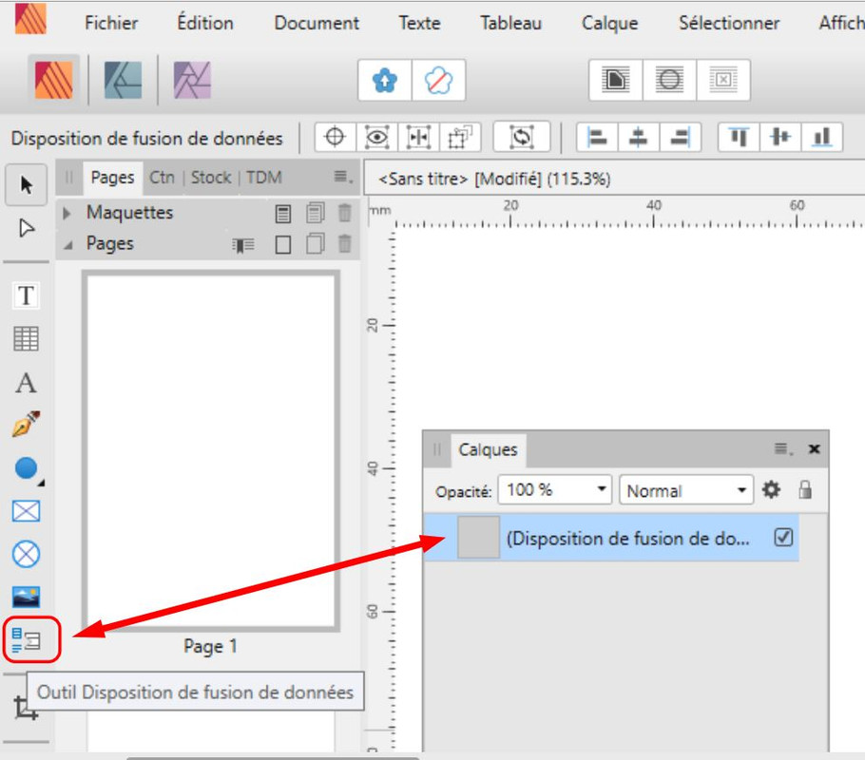Image resolution: width=865 pixels, height=760 pixels.
Task: Delete master page in Maquettes row
Action: click(x=345, y=213)
